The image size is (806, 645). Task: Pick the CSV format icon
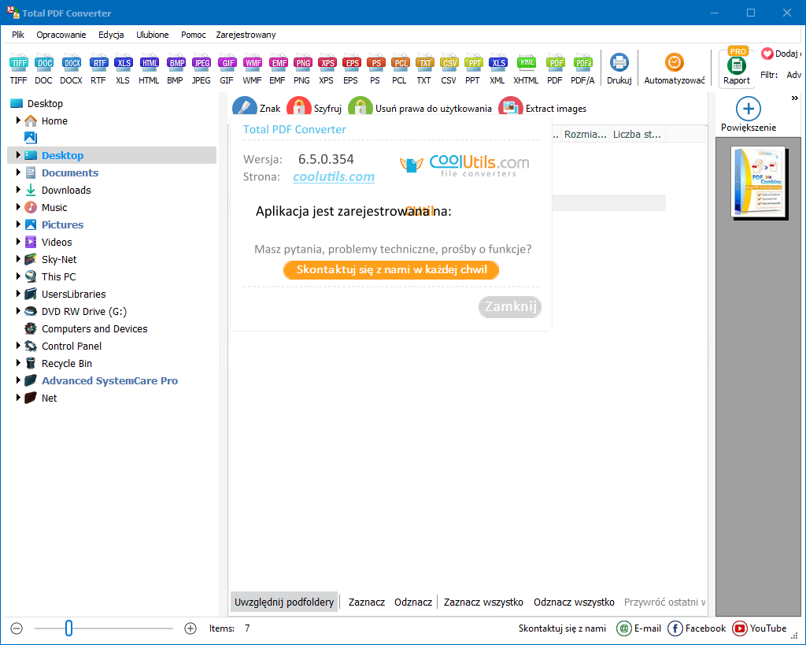click(449, 69)
